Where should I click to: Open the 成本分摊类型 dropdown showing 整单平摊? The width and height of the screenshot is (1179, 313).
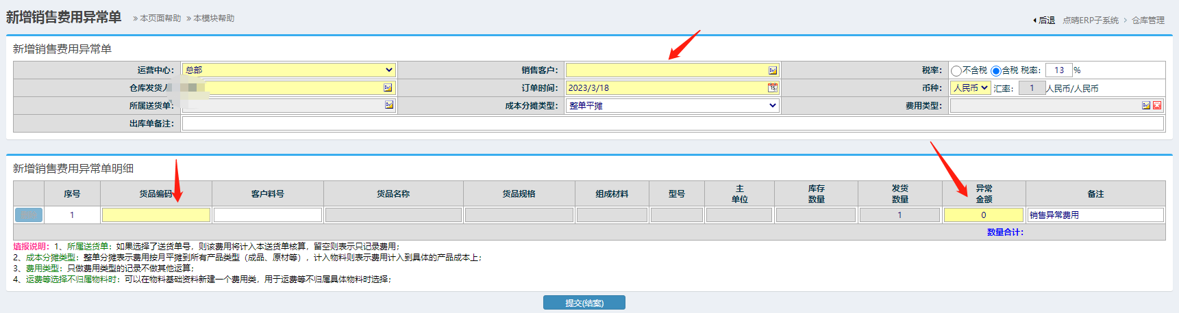[x=672, y=105]
